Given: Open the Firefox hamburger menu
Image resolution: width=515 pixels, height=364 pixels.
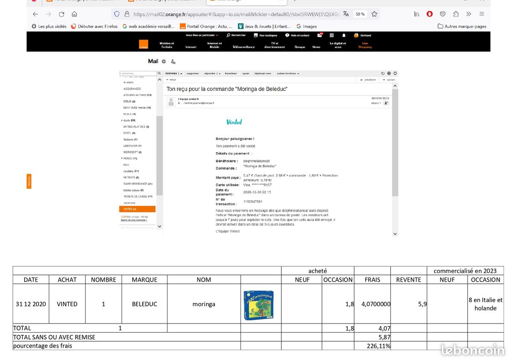Looking at the screenshot, I should pos(482,14).
